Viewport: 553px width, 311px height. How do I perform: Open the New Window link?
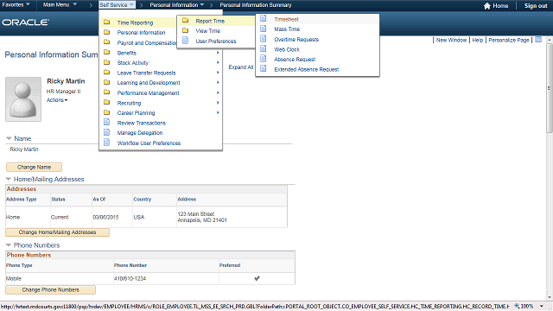451,41
